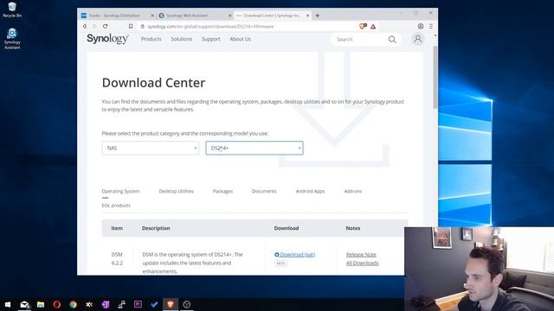The height and width of the screenshot is (311, 554).
Task: Open the Brave Rewards triangle icon
Action: pyautogui.click(x=373, y=27)
